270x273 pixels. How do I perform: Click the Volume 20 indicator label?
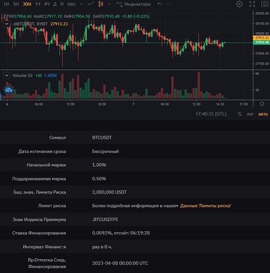click(x=22, y=76)
